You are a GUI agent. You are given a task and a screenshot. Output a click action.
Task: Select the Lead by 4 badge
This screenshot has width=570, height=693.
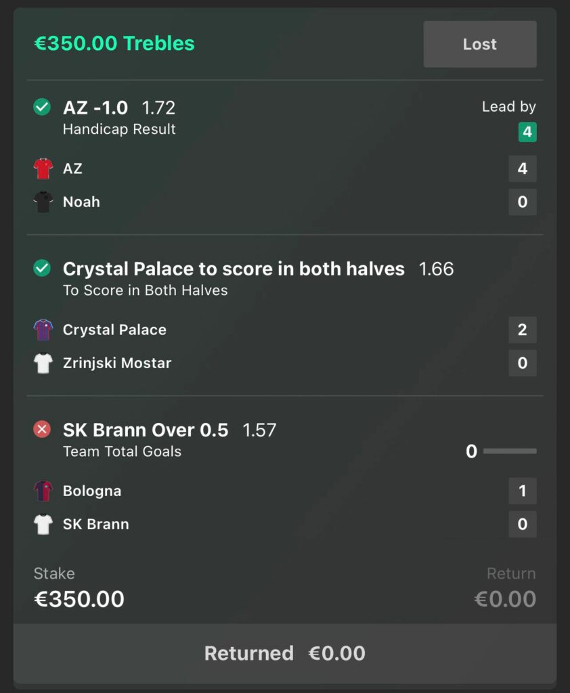coord(527,133)
